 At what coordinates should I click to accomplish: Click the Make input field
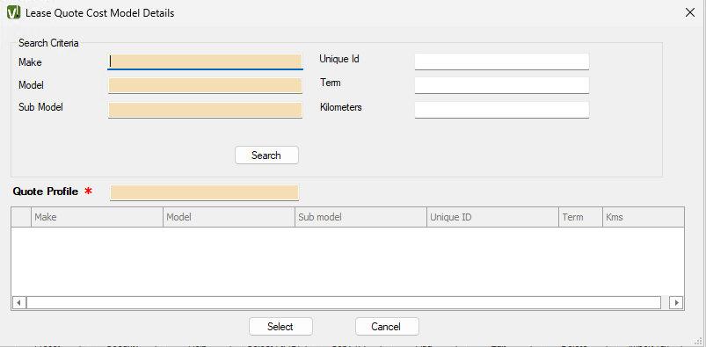click(206, 61)
